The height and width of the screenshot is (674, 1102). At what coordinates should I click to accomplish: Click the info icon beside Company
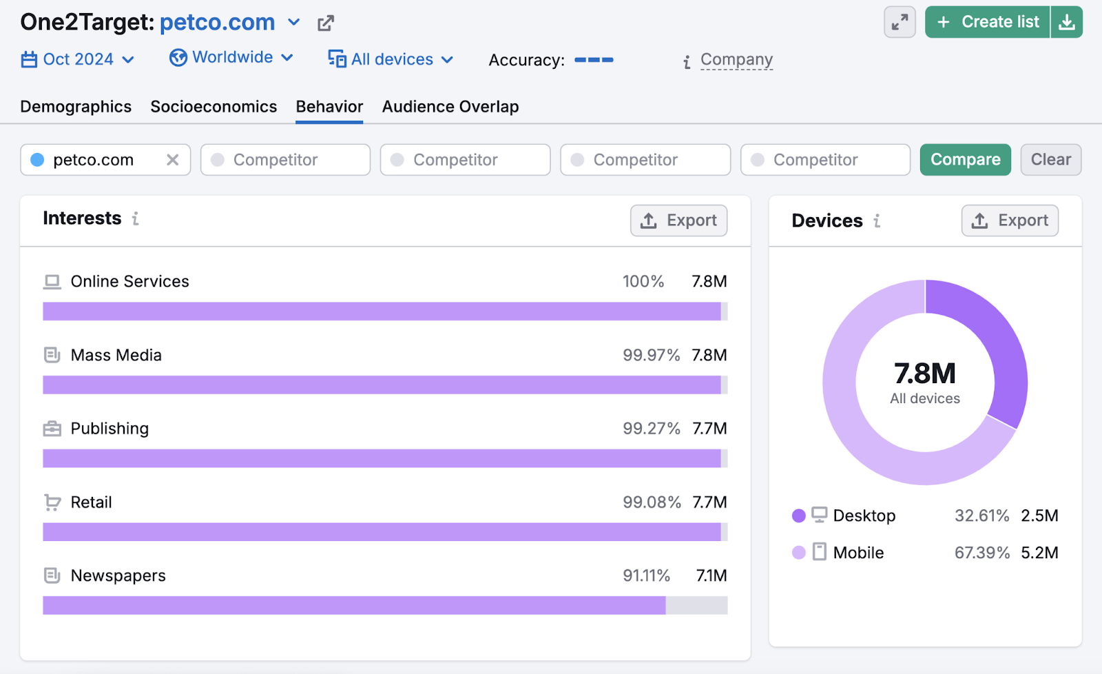[x=686, y=62]
